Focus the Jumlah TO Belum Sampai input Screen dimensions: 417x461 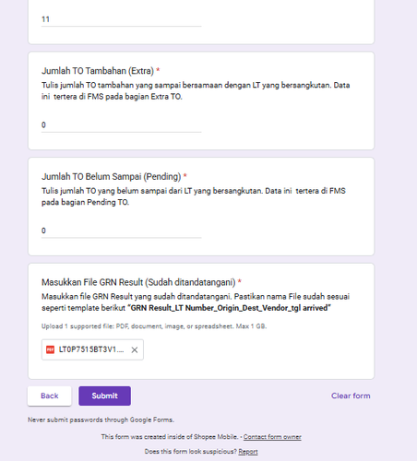pos(122,230)
